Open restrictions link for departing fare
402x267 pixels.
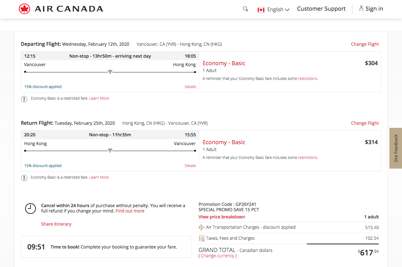308,79
